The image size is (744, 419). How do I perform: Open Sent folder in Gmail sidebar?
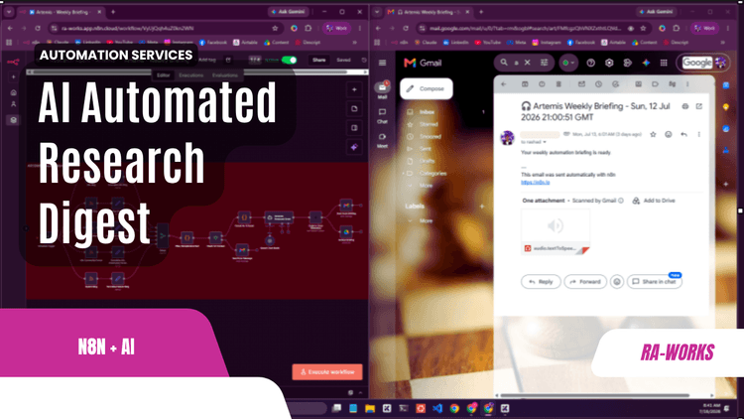[426, 149]
